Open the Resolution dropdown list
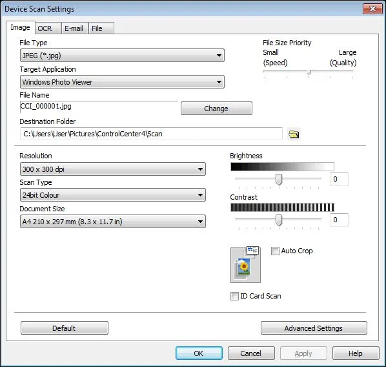Image resolution: width=386 pixels, height=367 pixels. (113, 169)
